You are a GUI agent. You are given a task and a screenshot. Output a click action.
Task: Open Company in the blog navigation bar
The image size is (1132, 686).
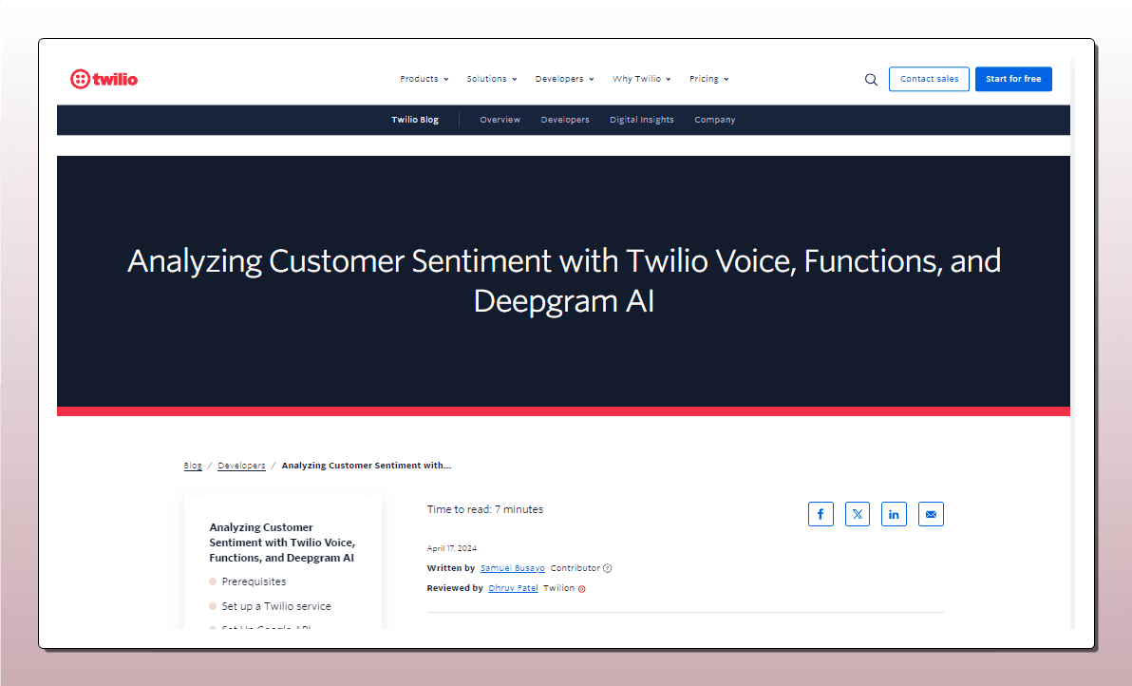coord(714,120)
